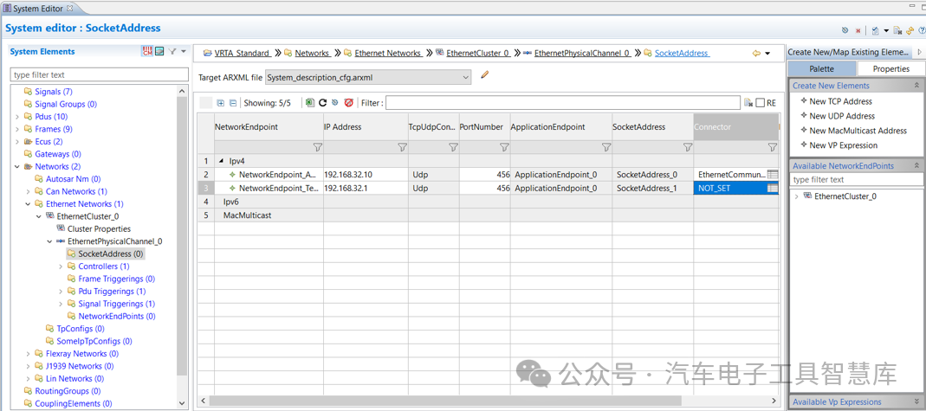Open filter funnel on IP Address column
This screenshot has height=411, width=926.
click(x=402, y=147)
